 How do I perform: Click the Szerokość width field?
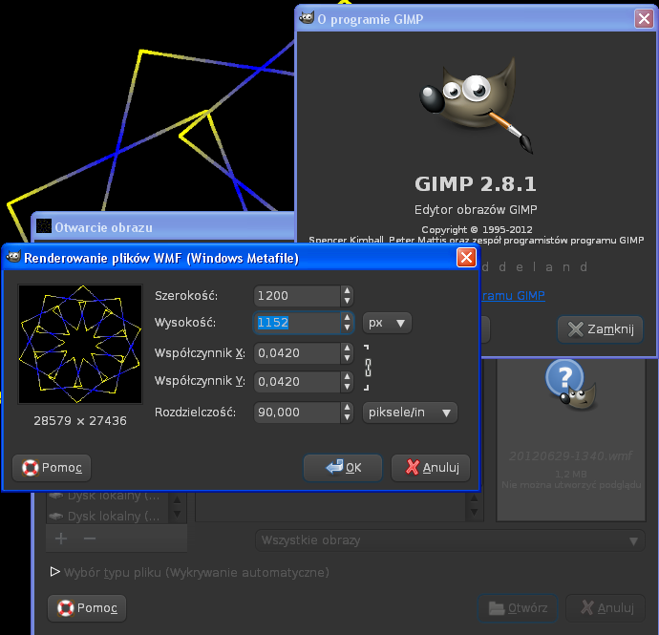click(x=297, y=296)
